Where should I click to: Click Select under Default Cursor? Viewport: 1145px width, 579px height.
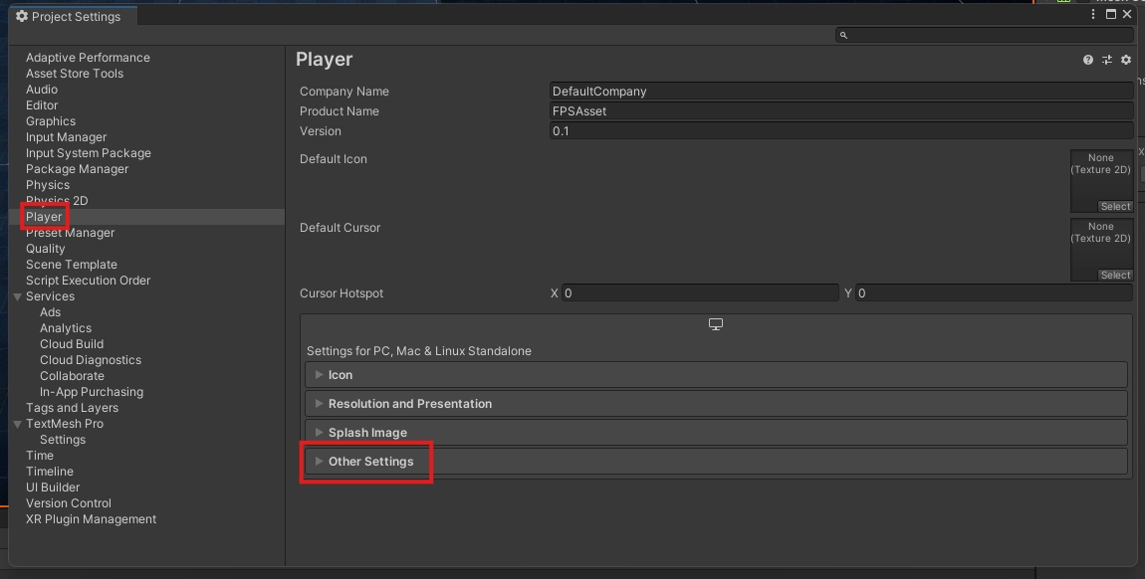[x=1115, y=276]
